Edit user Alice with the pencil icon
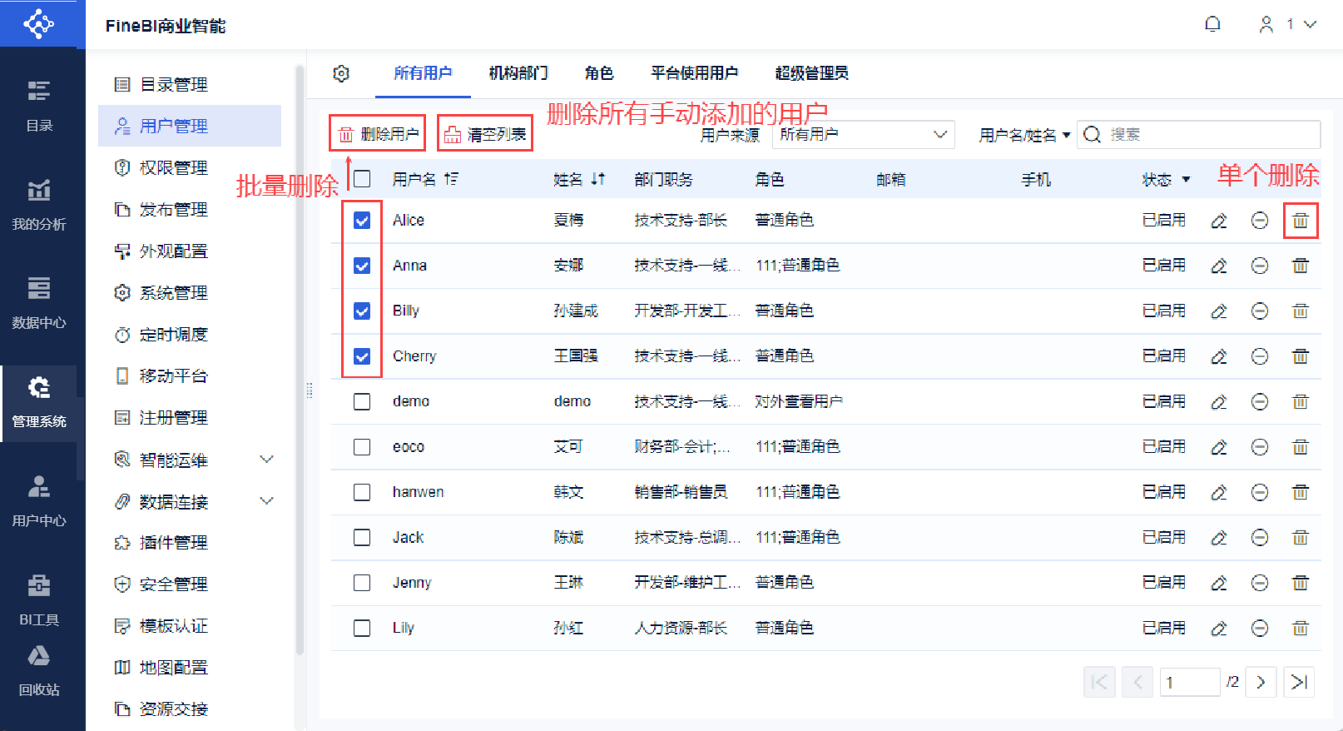This screenshot has height=731, width=1343. click(x=1219, y=221)
